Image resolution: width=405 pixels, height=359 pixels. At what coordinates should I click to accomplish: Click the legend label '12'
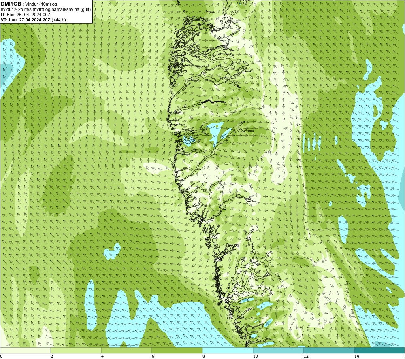click(306, 356)
